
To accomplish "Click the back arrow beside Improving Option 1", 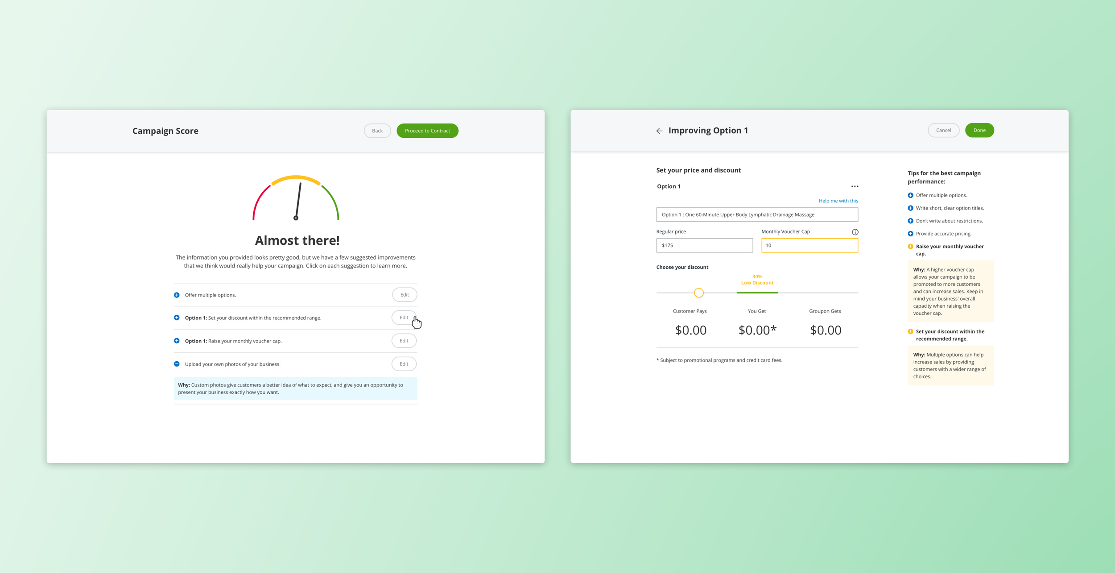I will [659, 131].
